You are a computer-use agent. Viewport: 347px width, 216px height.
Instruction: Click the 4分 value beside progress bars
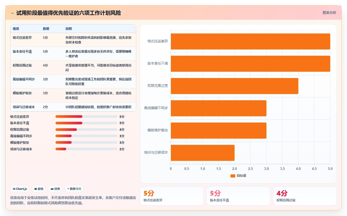point(122,130)
